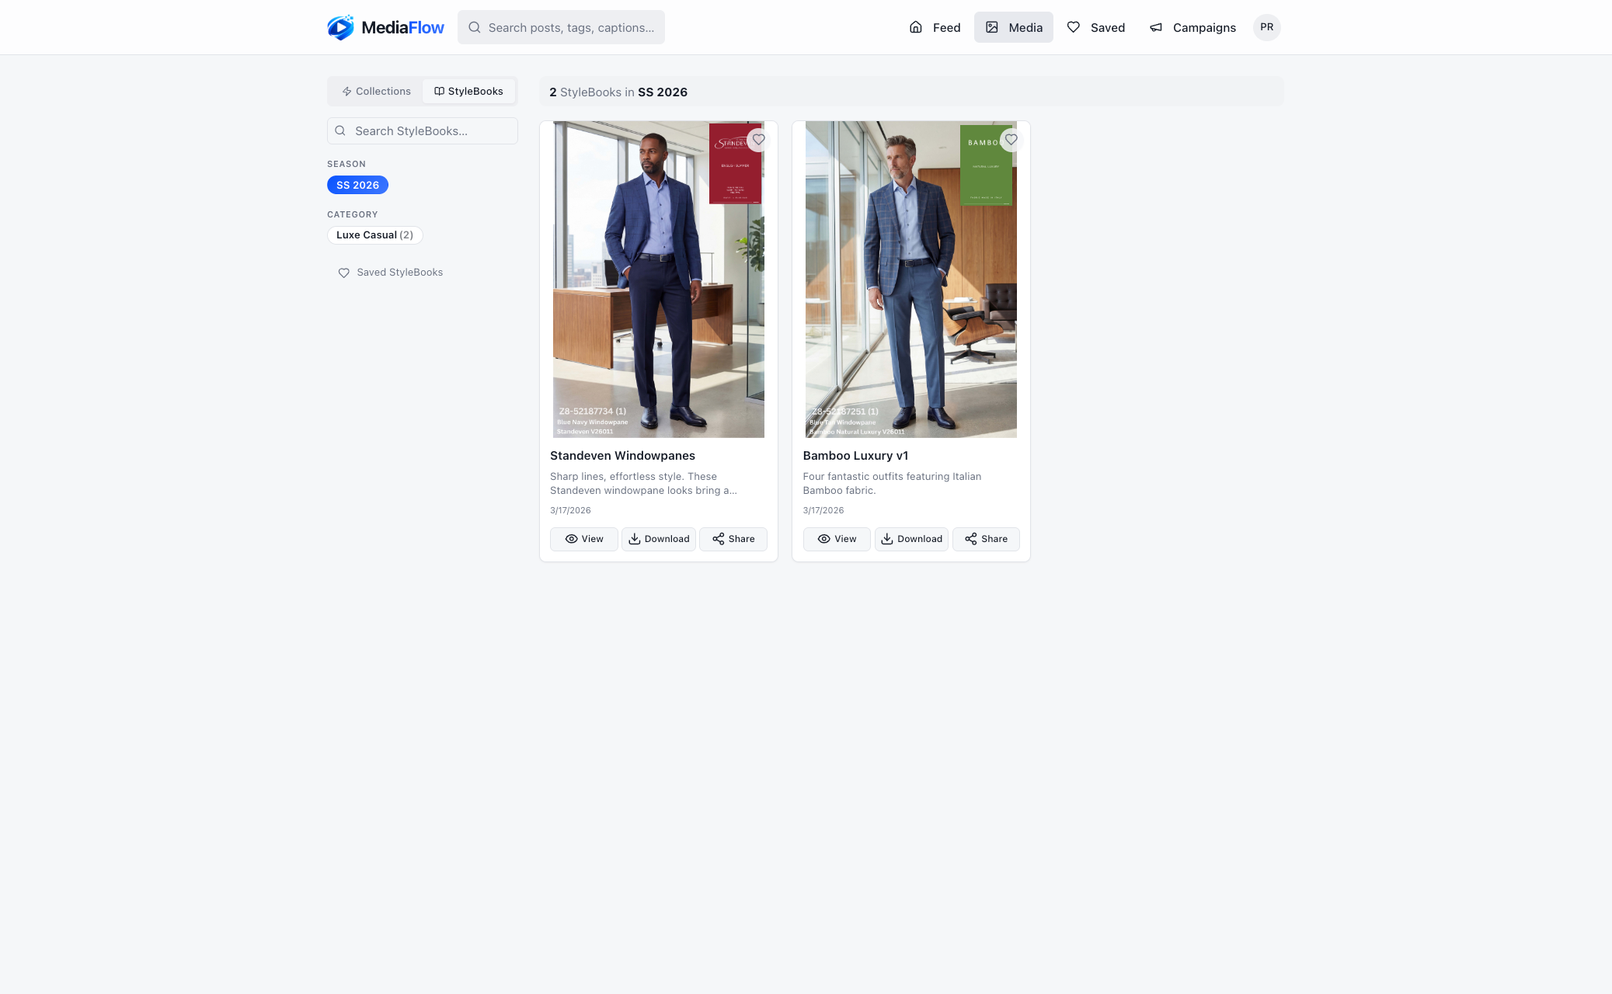View the Bamboo Luxury v1 StyleBook

tap(837, 539)
